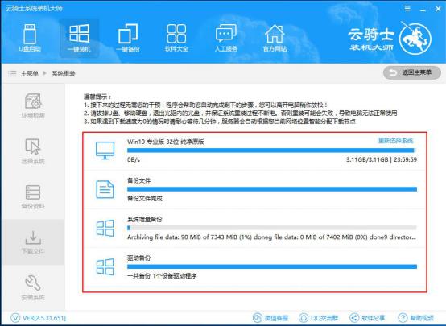446x326 pixels.
Task: Select 选择系统 step in sidebar
Action: click(33, 151)
